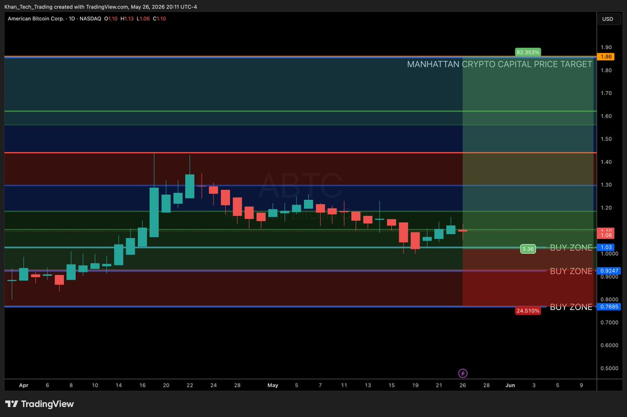Click the BUY ZONE label beside 0.7685

(571, 307)
